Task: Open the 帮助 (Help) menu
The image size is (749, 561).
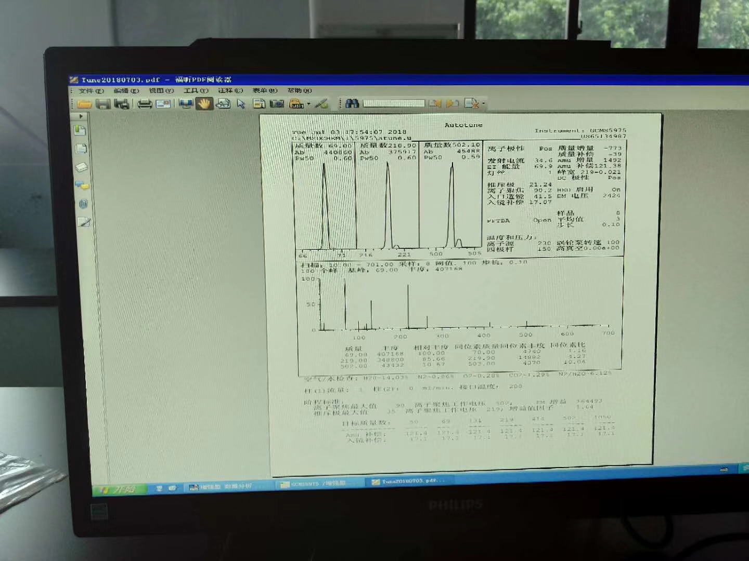Action: point(299,90)
